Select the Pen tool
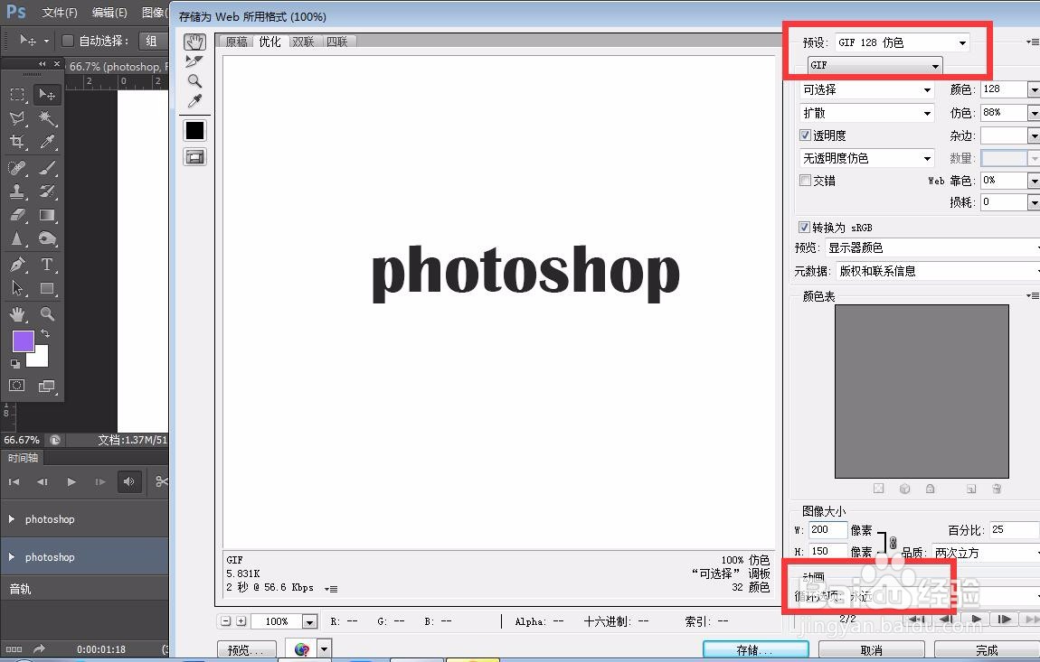Image resolution: width=1040 pixels, height=662 pixels. tap(17, 265)
